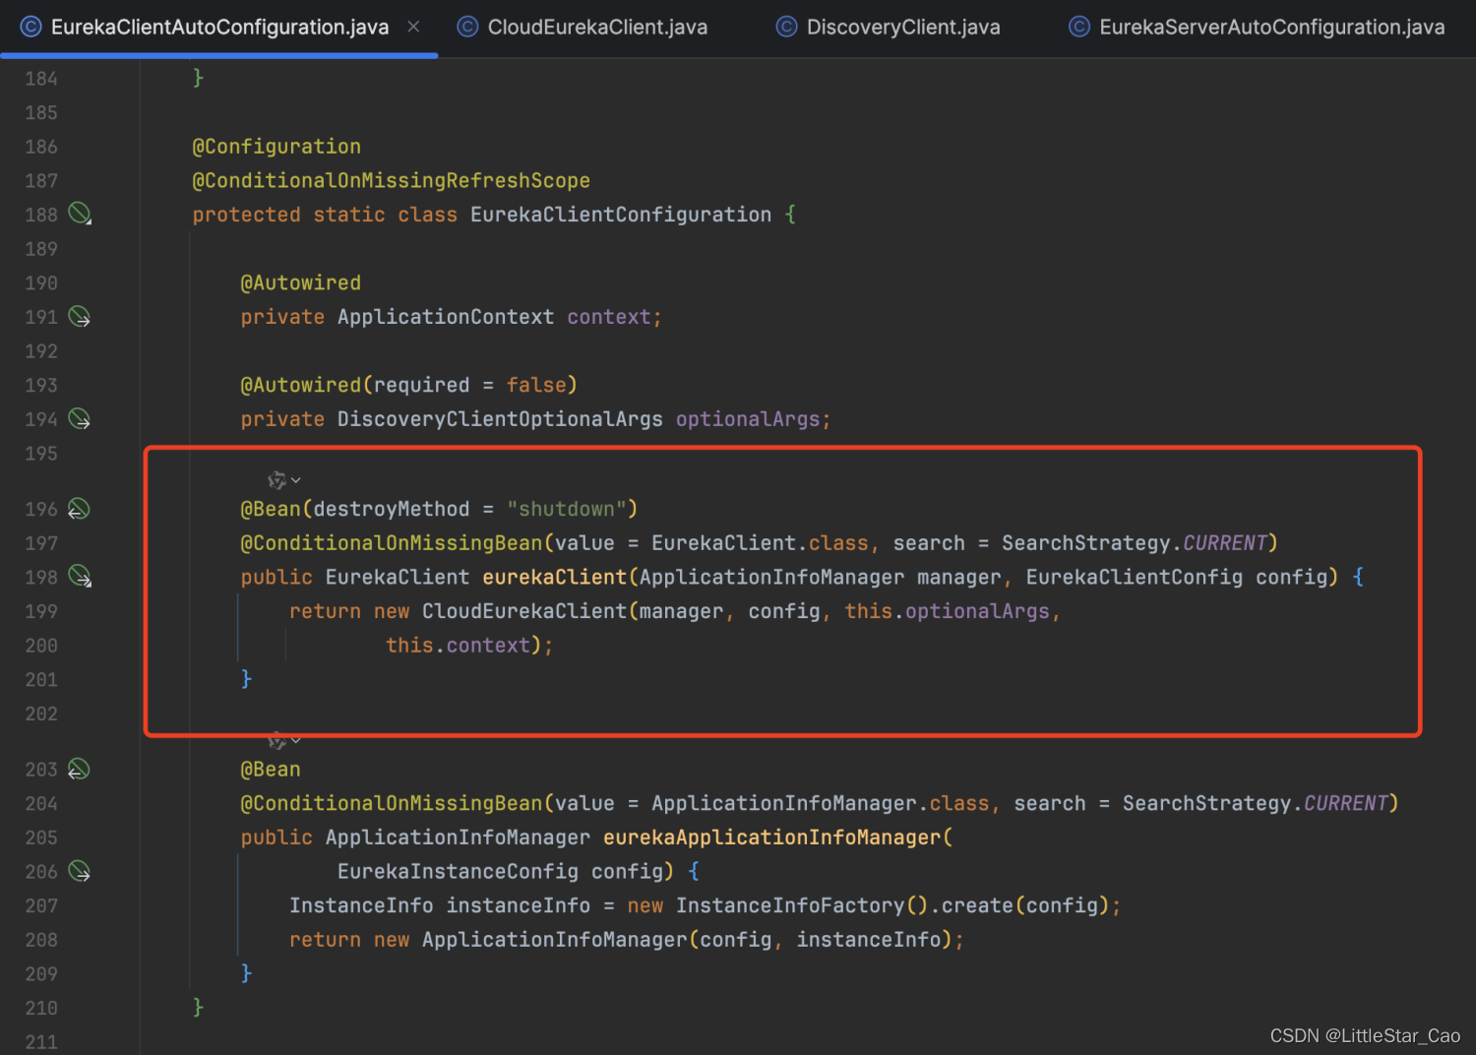1476x1055 pixels.
Task: Click the autowired gutter icon on line 194
Action: [x=80, y=419]
